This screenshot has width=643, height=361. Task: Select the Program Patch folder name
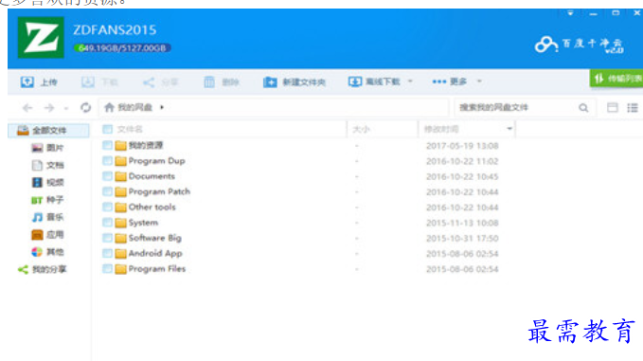coord(159,191)
